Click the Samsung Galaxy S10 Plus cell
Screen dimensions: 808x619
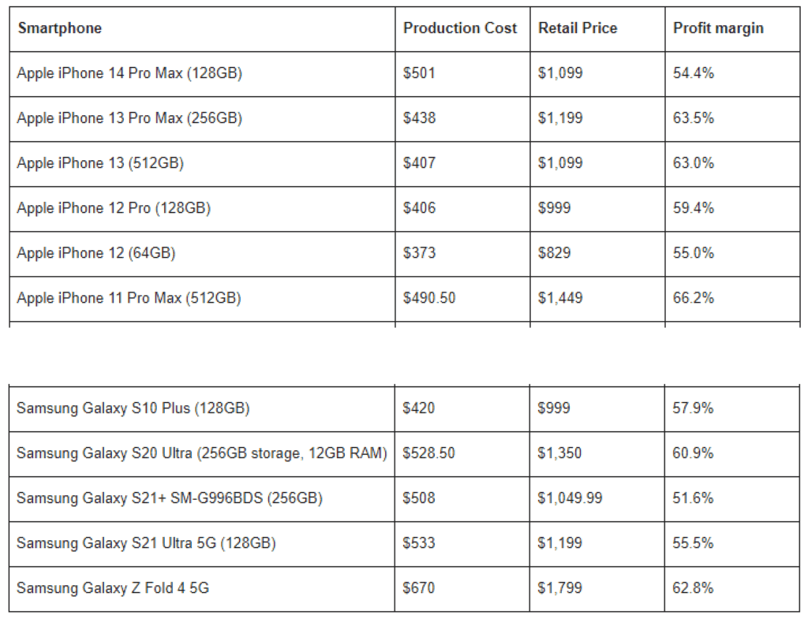click(x=133, y=408)
